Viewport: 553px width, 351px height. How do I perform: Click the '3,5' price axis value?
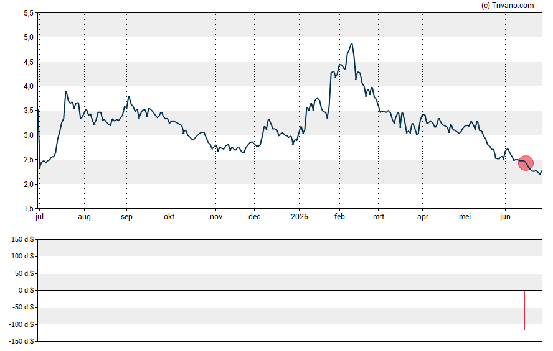29,111
